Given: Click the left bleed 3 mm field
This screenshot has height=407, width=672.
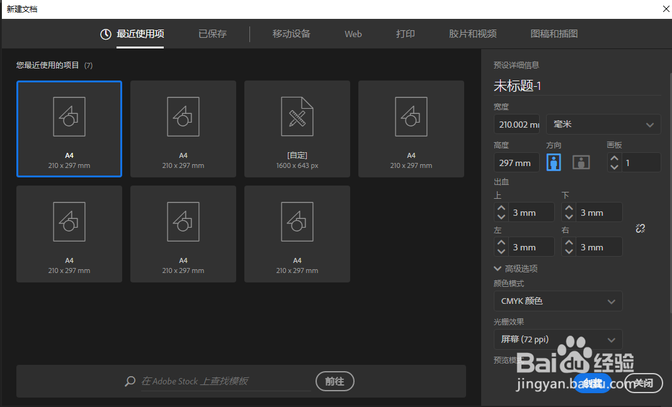Looking at the screenshot, I should (x=531, y=247).
